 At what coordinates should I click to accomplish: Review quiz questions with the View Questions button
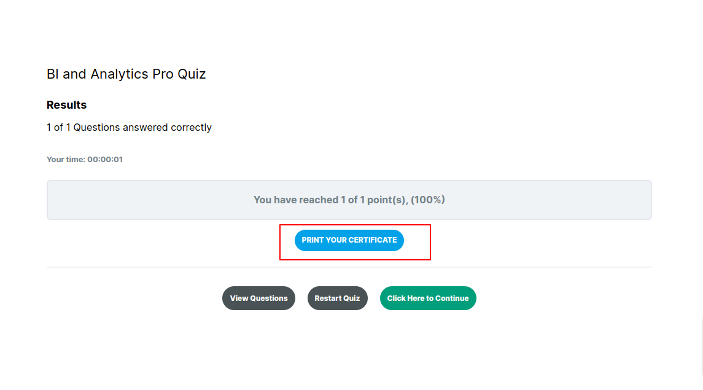(x=258, y=298)
